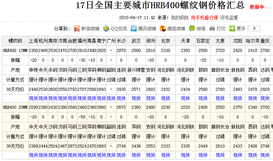Click 12MM 产地 cell 新兴铸管
The height and width of the screenshot is (161, 273).
click(x=136, y=70)
